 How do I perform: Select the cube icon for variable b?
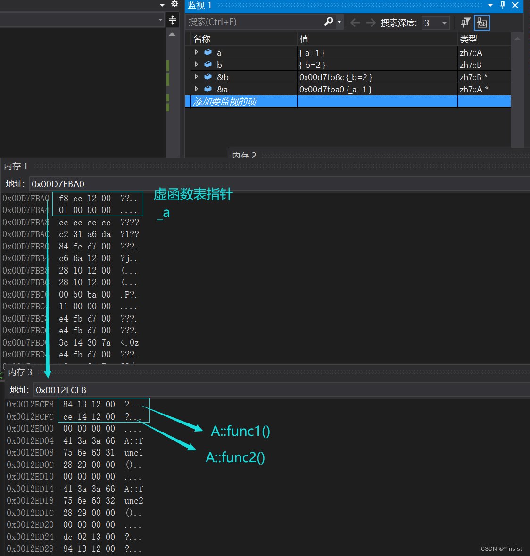point(208,65)
